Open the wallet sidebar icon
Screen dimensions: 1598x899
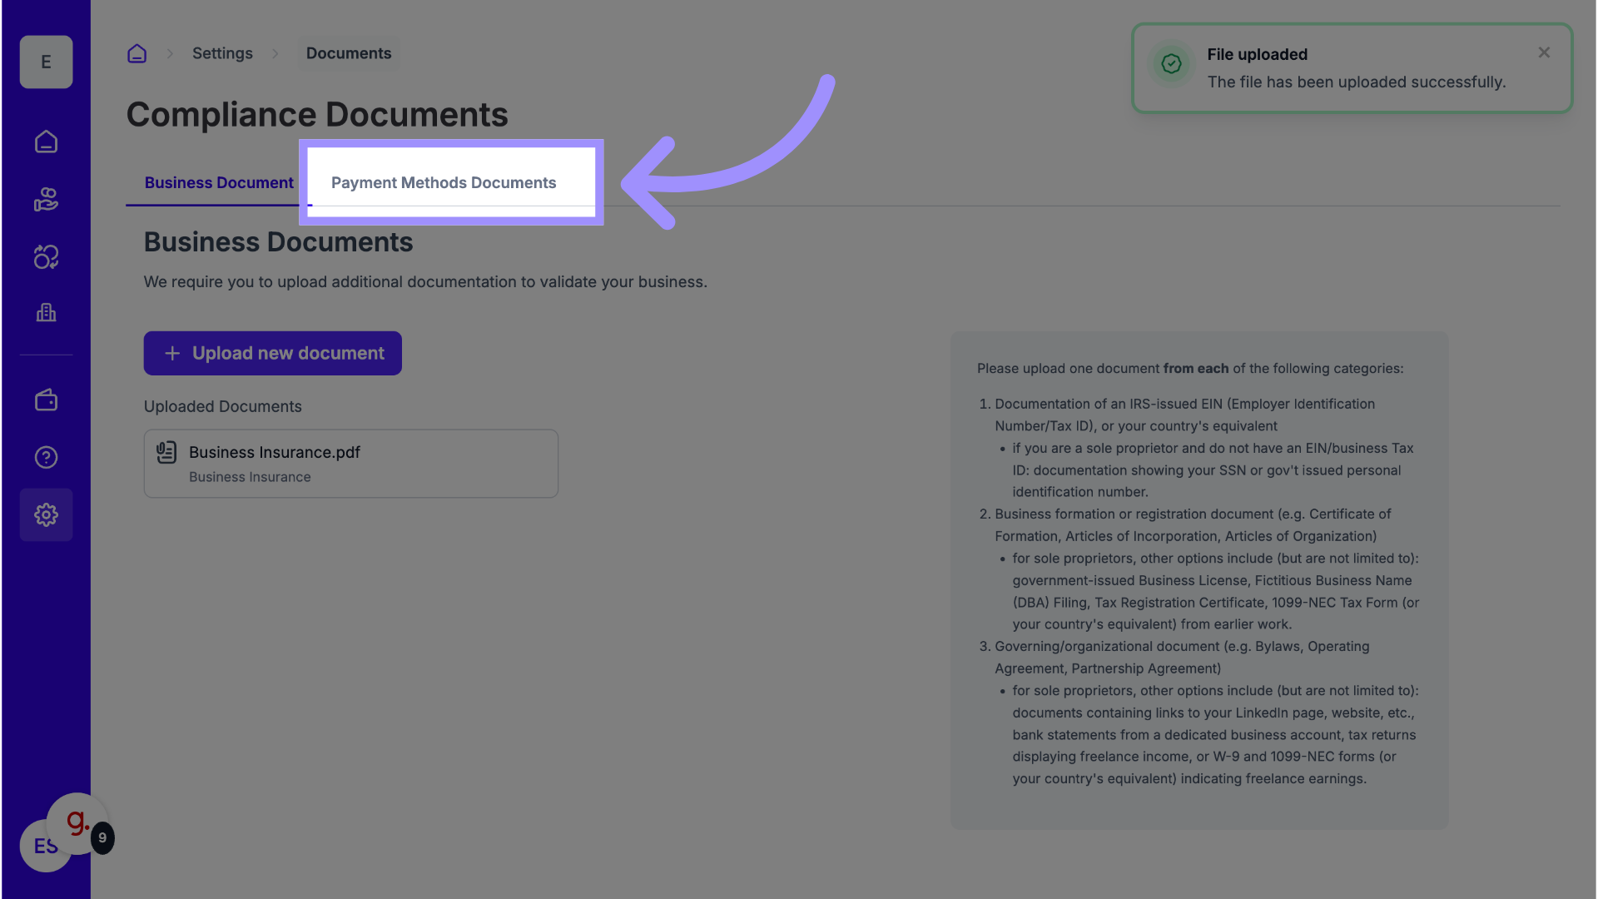pyautogui.click(x=46, y=400)
